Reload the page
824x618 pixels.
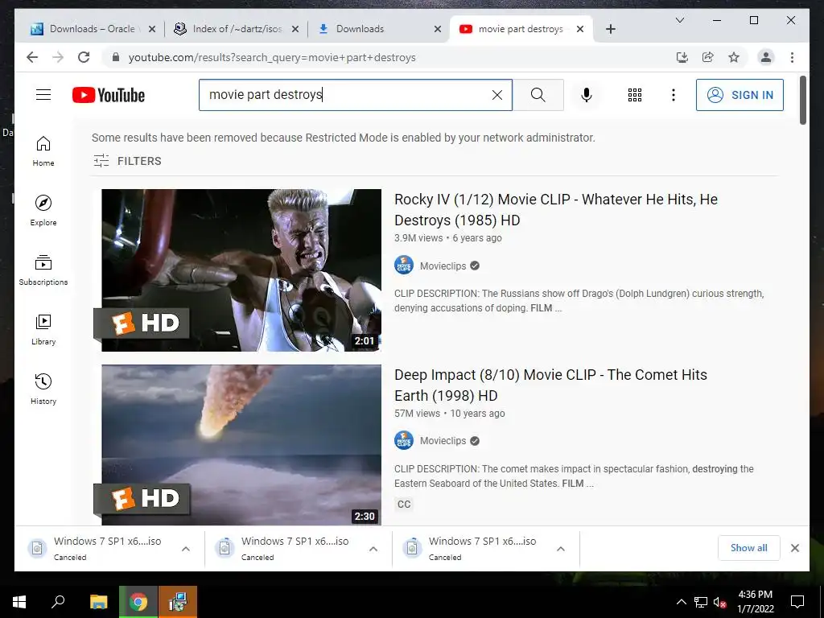84,57
